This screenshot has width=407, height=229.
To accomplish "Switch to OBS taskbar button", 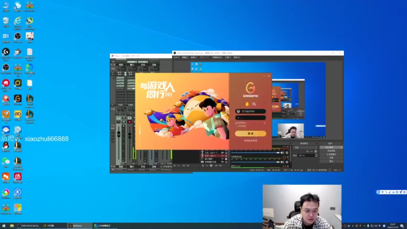I will tap(28, 226).
